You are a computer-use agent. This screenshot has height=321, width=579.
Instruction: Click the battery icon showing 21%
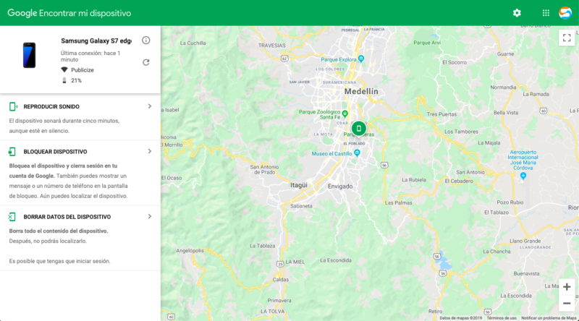[x=64, y=80]
